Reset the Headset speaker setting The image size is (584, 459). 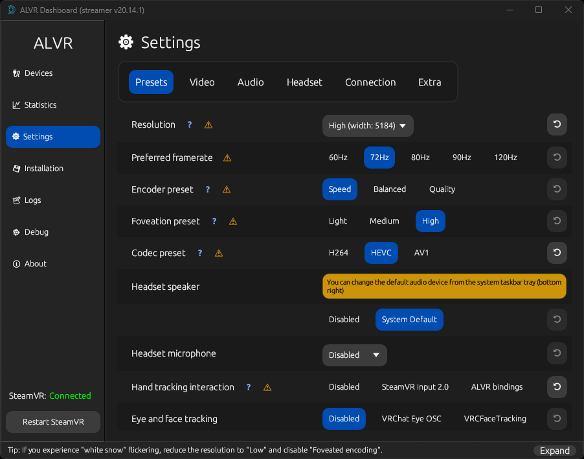[557, 320]
